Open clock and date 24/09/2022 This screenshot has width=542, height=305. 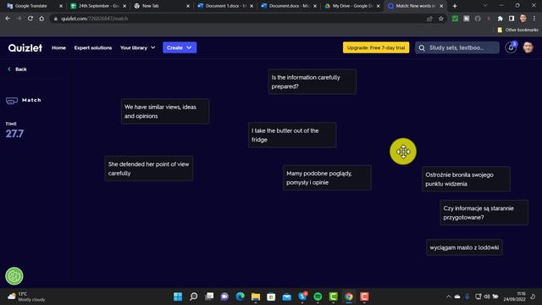tap(514, 297)
